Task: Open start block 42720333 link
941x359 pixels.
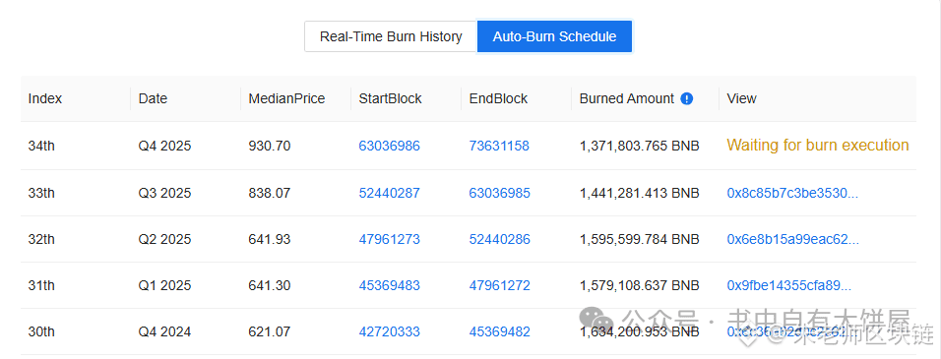Action: pyautogui.click(x=390, y=331)
